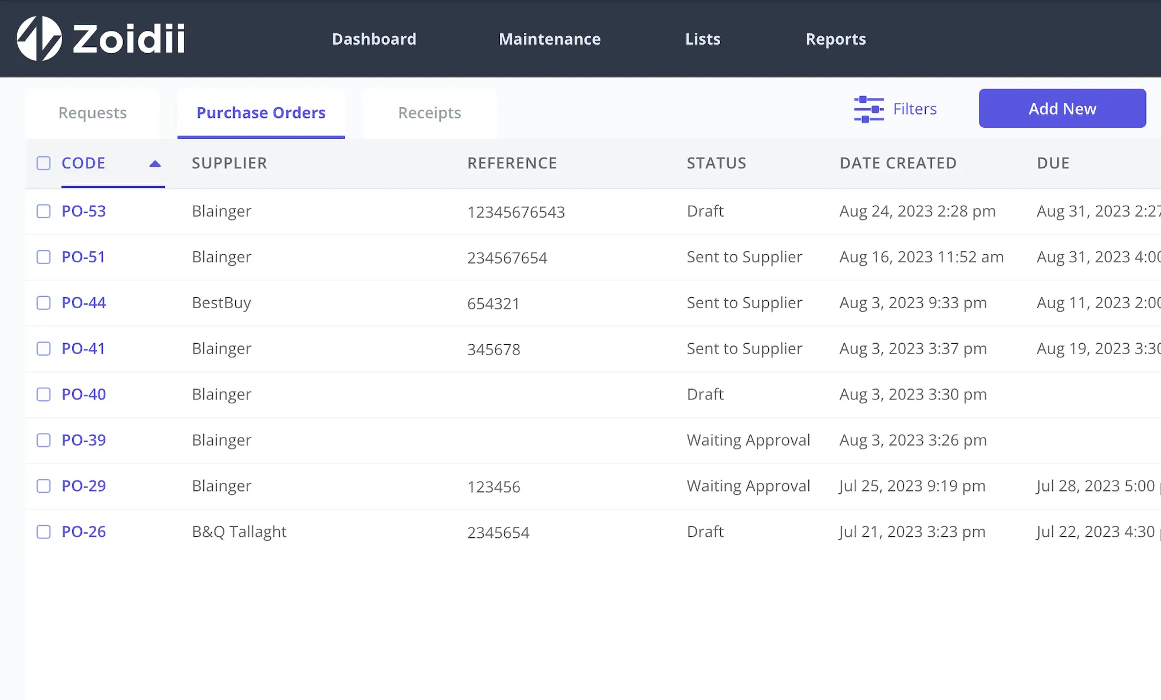Image resolution: width=1161 pixels, height=700 pixels.
Task: Click reference 654321
Action: (493, 304)
